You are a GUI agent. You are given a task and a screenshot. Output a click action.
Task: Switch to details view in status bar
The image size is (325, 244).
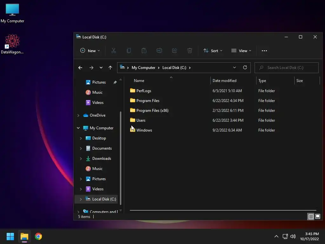311,217
